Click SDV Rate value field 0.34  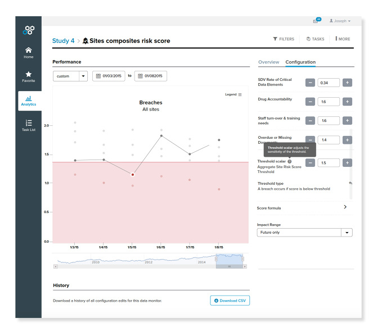[x=329, y=83]
